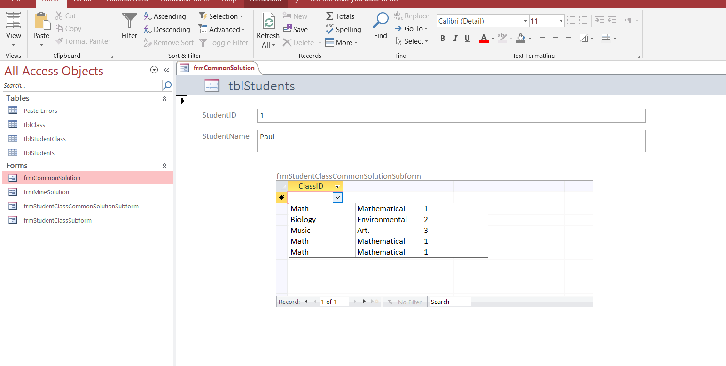726x366 pixels.
Task: Select Biology row in dropdown list
Action: coord(303,219)
